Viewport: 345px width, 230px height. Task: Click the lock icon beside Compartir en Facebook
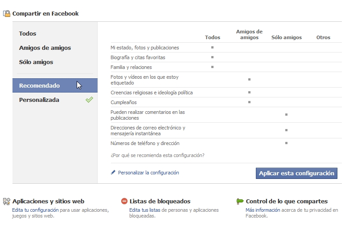(7, 14)
